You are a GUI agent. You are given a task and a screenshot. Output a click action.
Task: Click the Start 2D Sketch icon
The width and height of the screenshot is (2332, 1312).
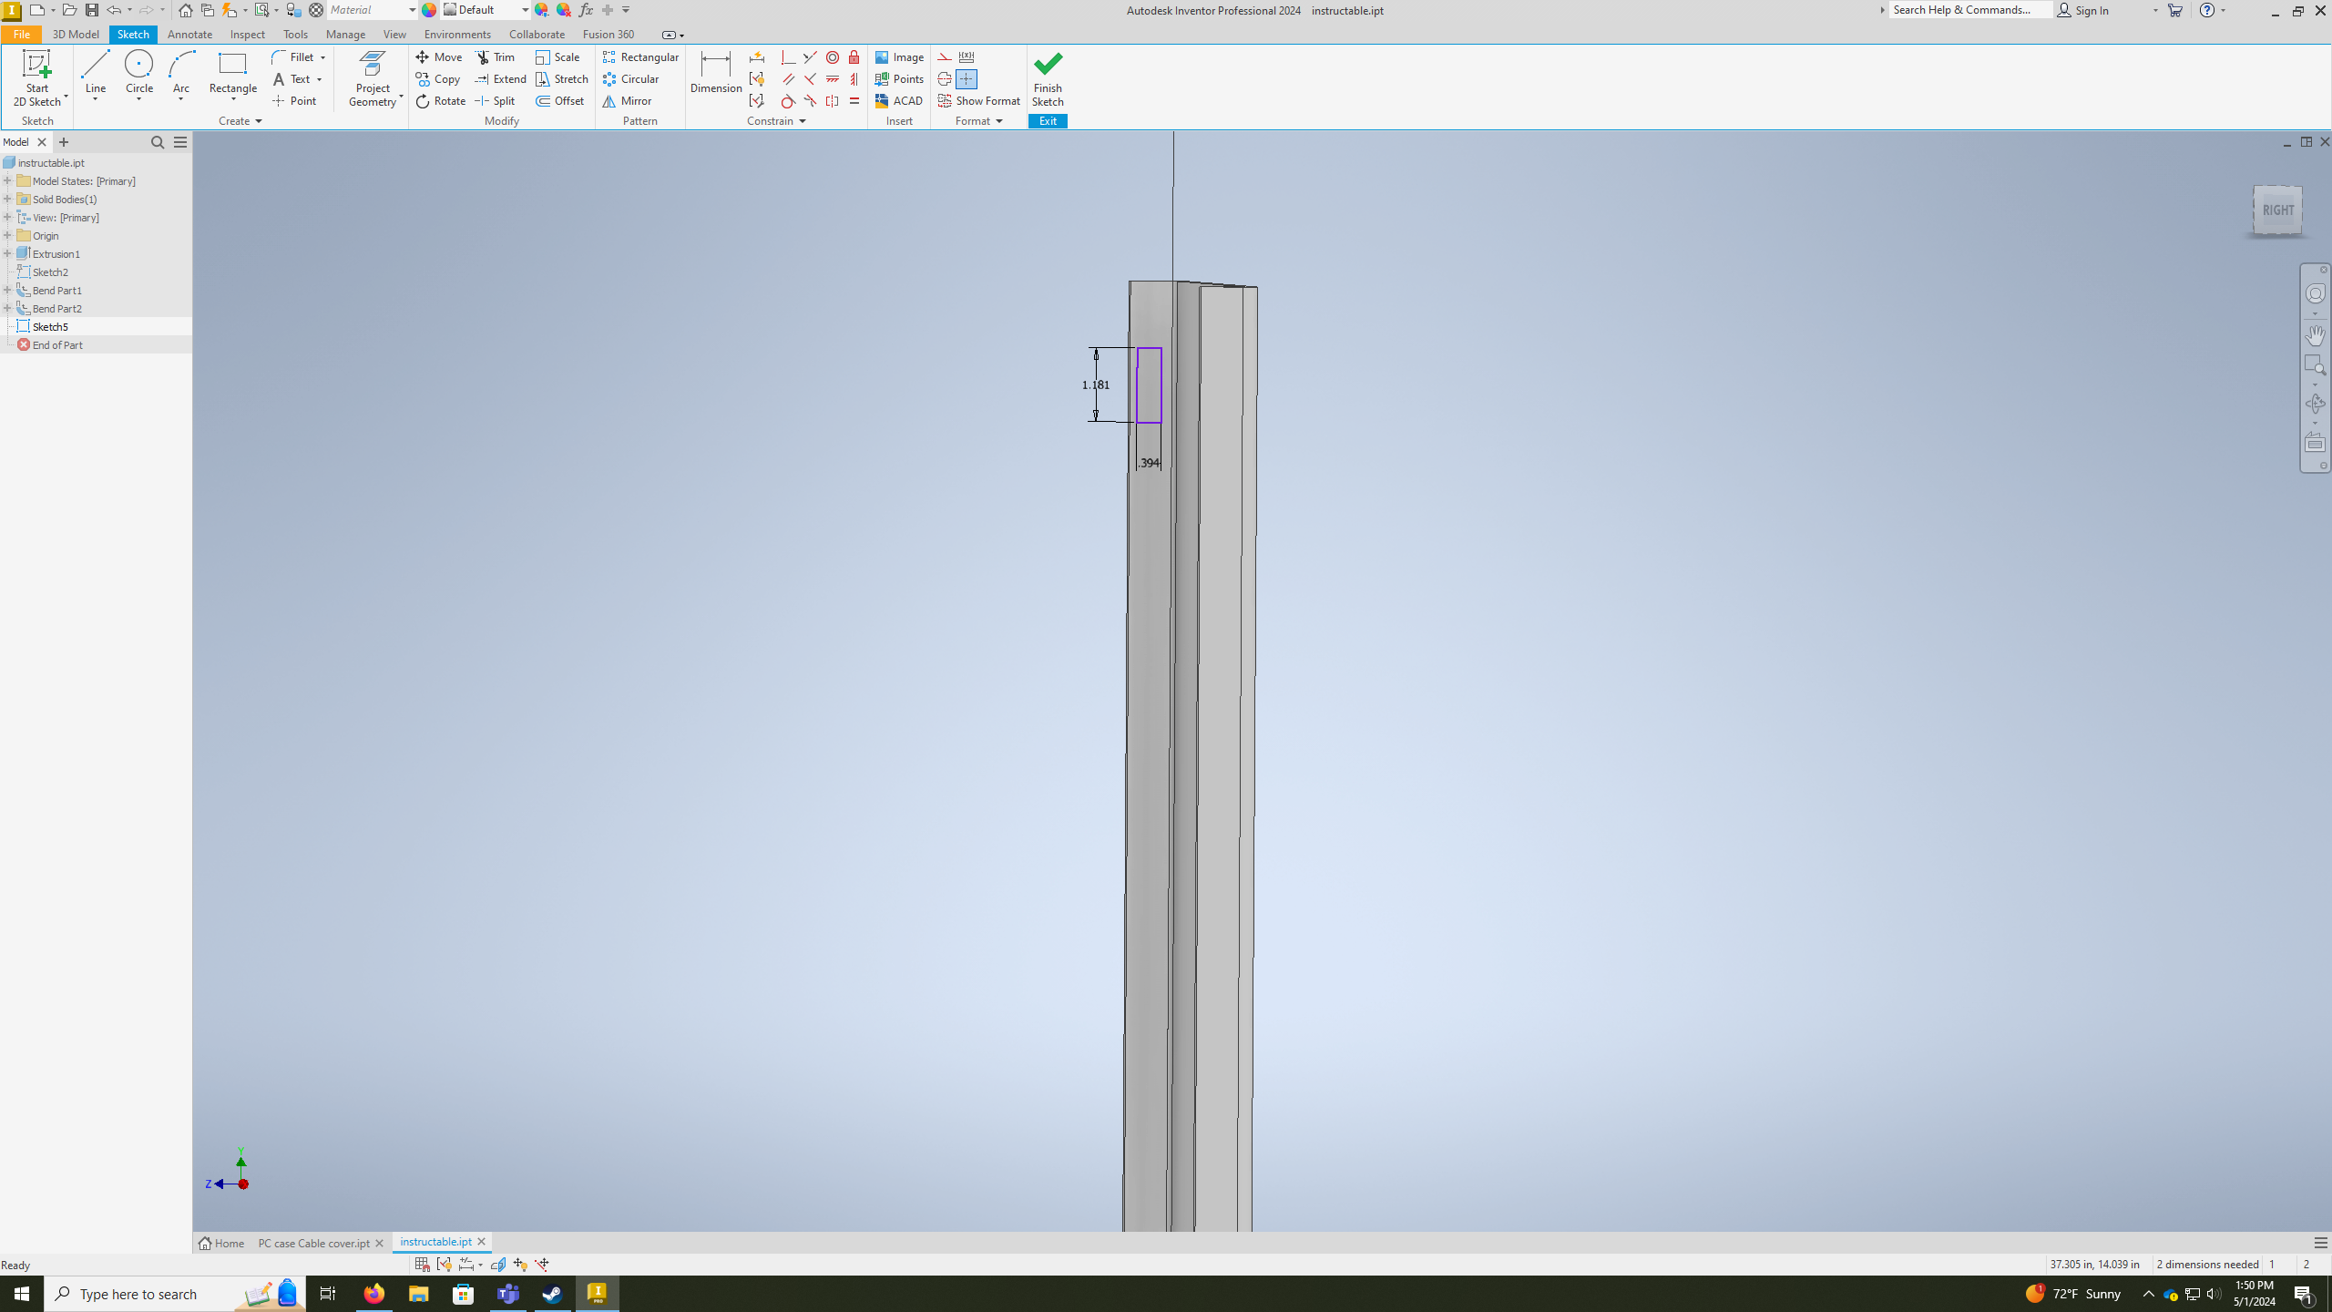coord(36,66)
